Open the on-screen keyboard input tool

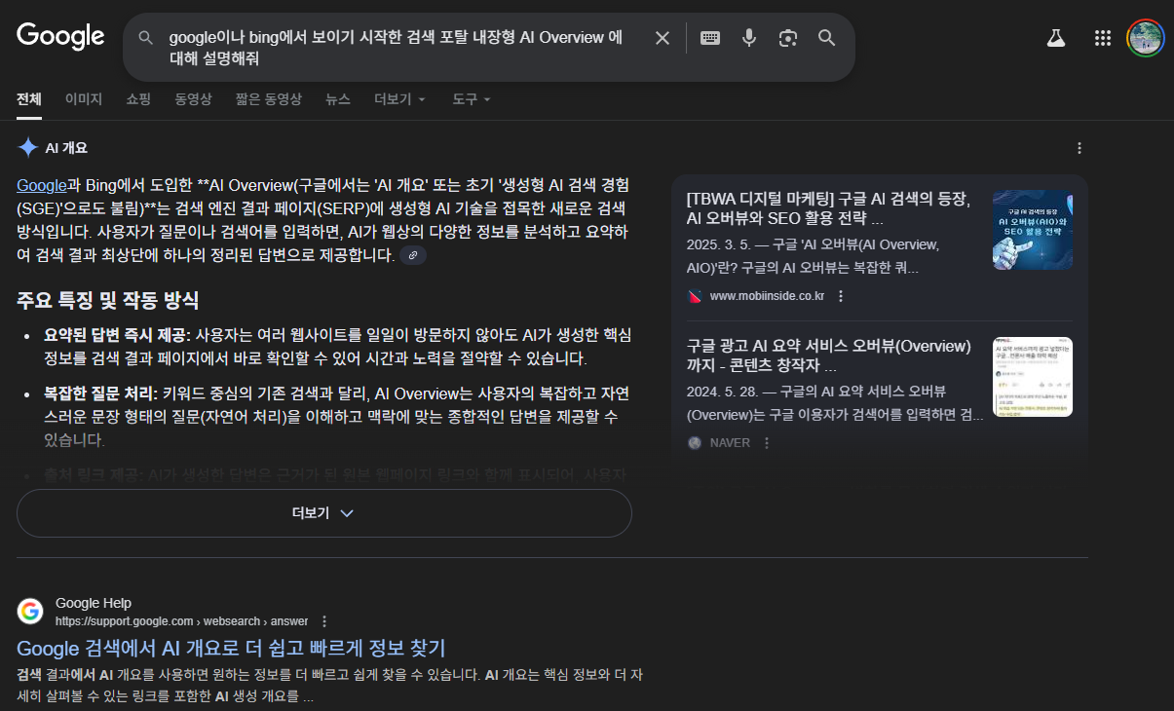click(x=710, y=38)
